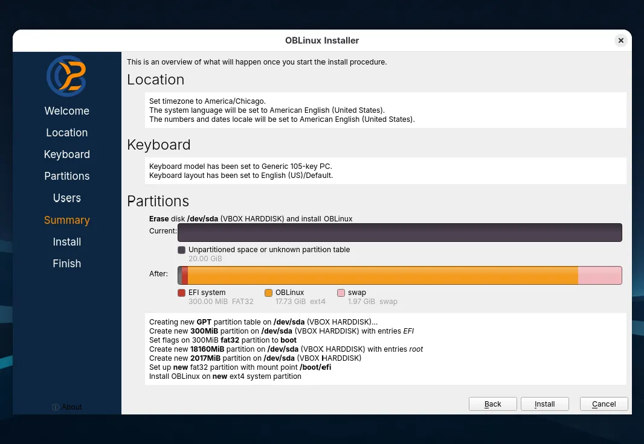Click the Cancel button
Screen dimensions: 644x444
point(604,404)
